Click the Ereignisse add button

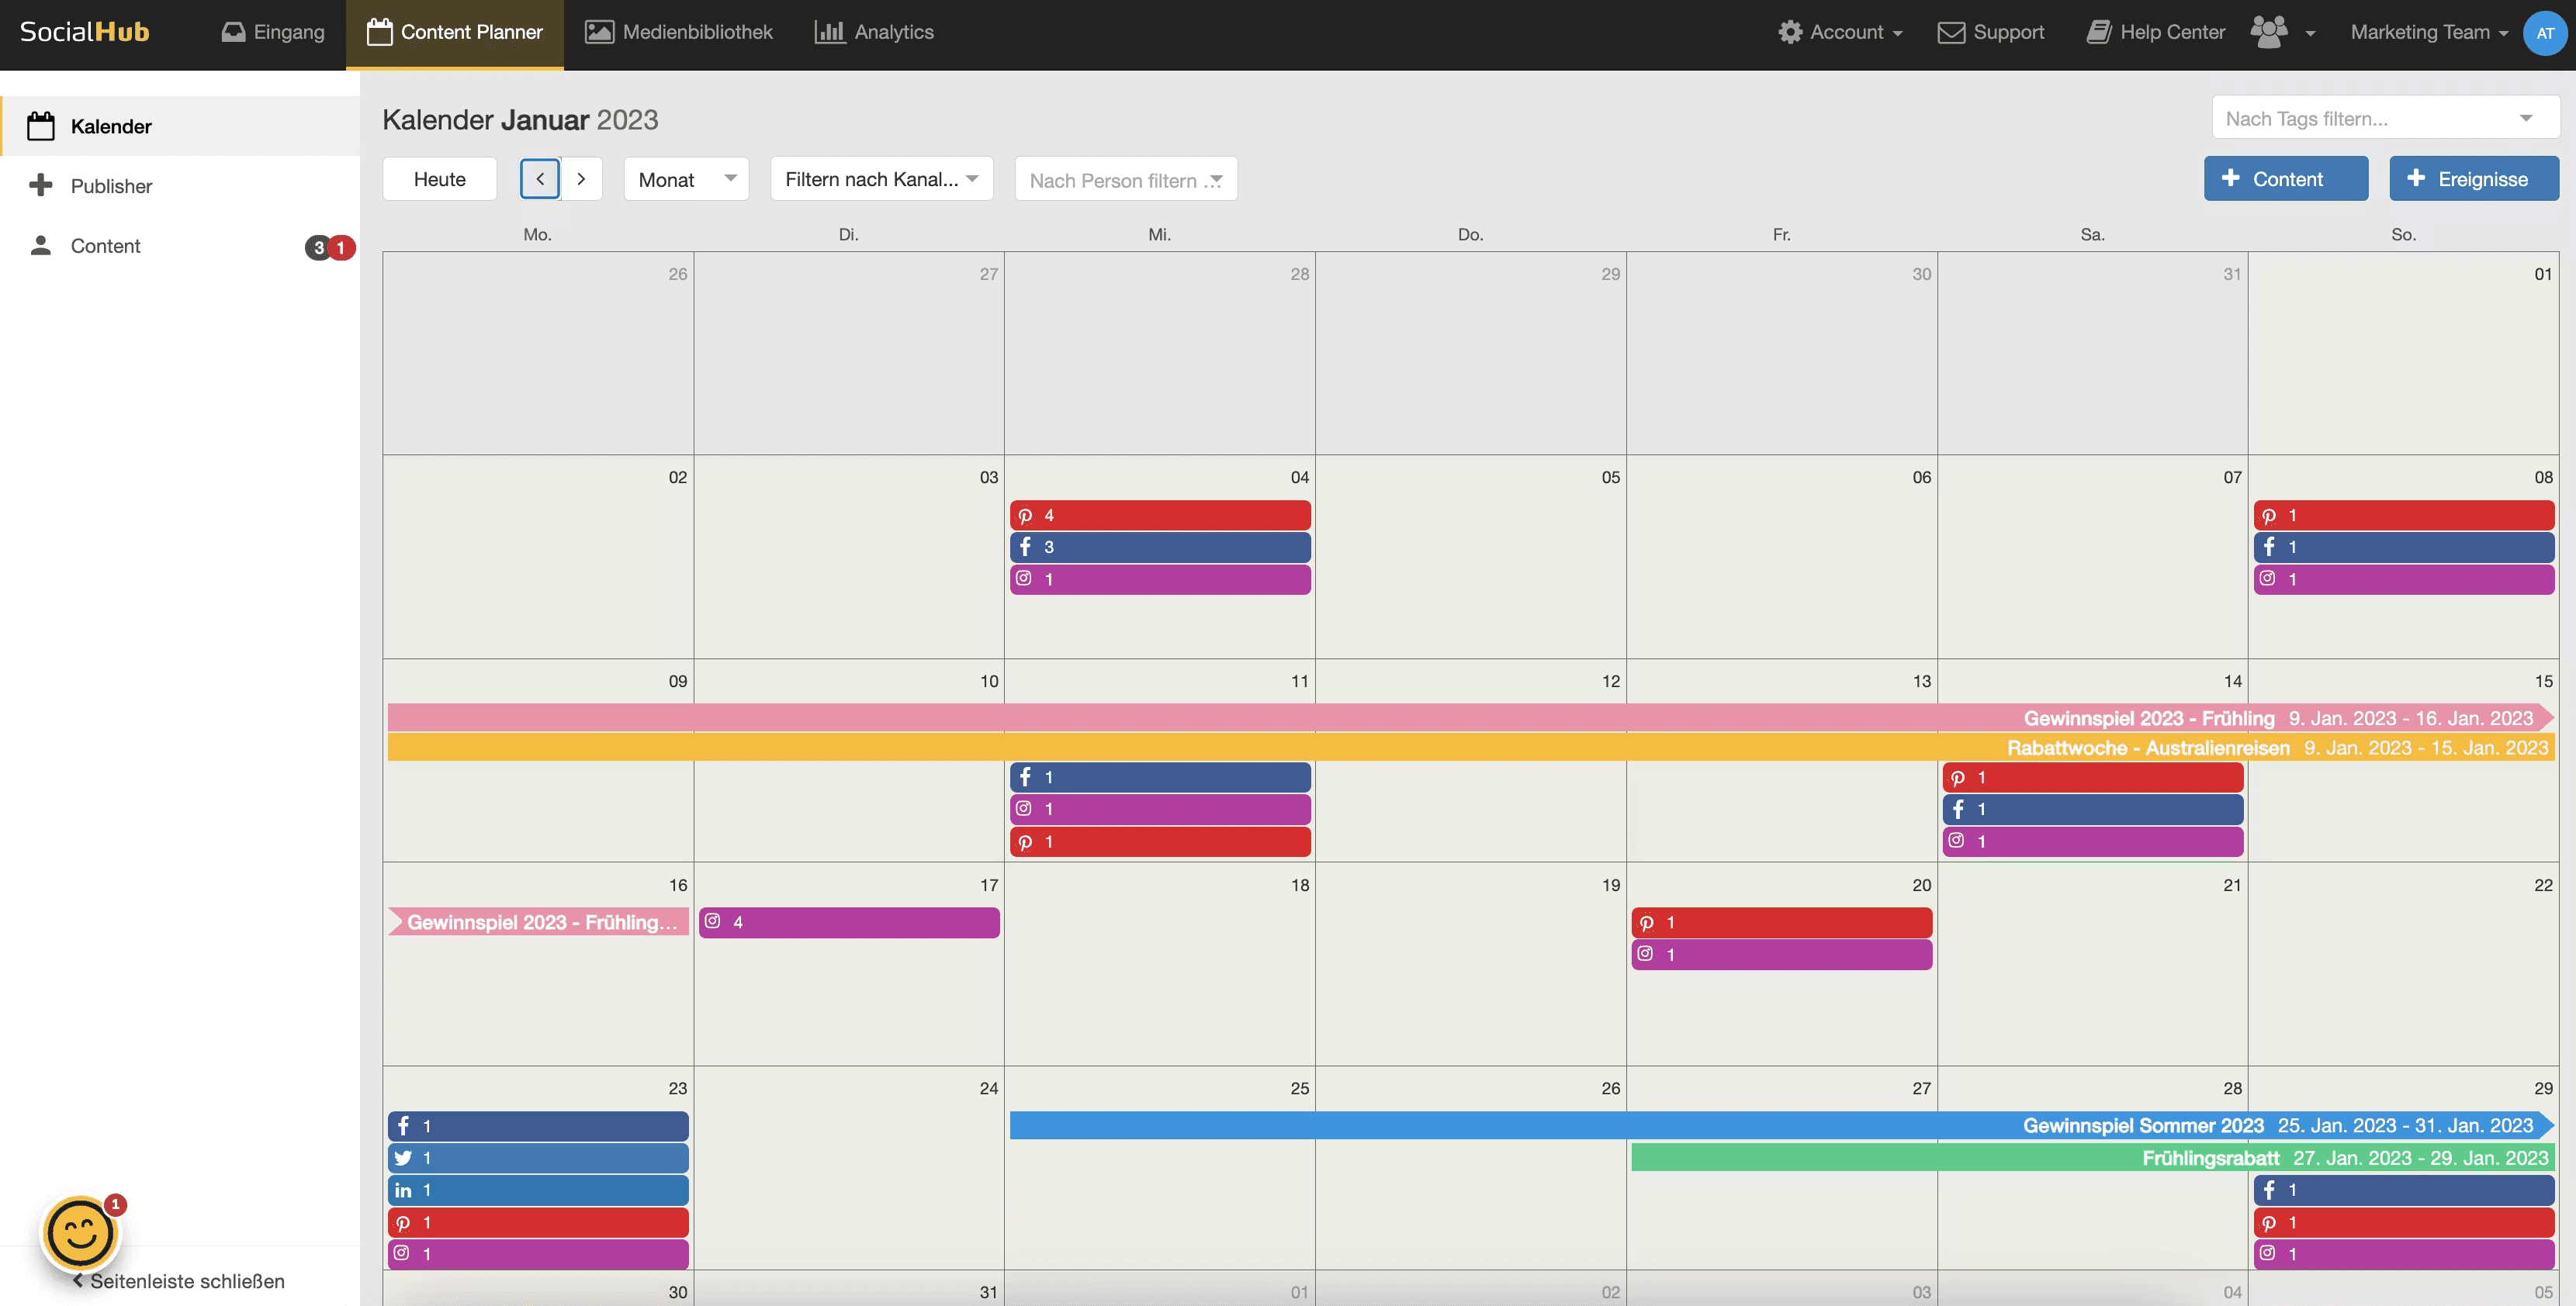[x=2473, y=179]
